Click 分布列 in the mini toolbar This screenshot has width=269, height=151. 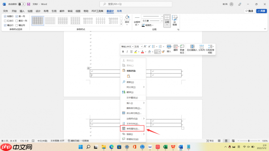click(x=202, y=48)
